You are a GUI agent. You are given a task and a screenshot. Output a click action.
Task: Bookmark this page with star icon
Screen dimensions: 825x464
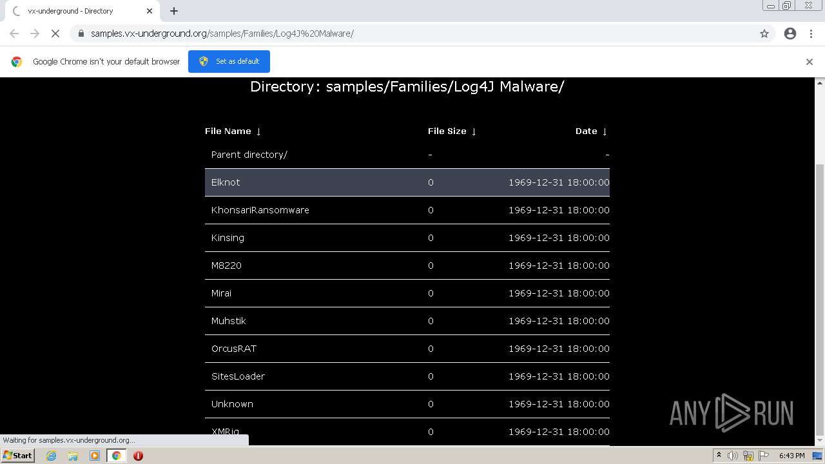(764, 34)
